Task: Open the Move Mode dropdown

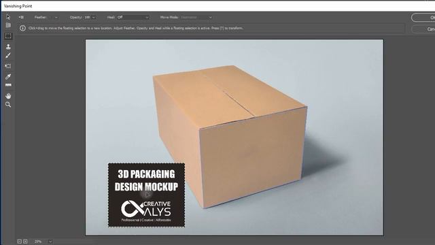Action: click(x=196, y=17)
